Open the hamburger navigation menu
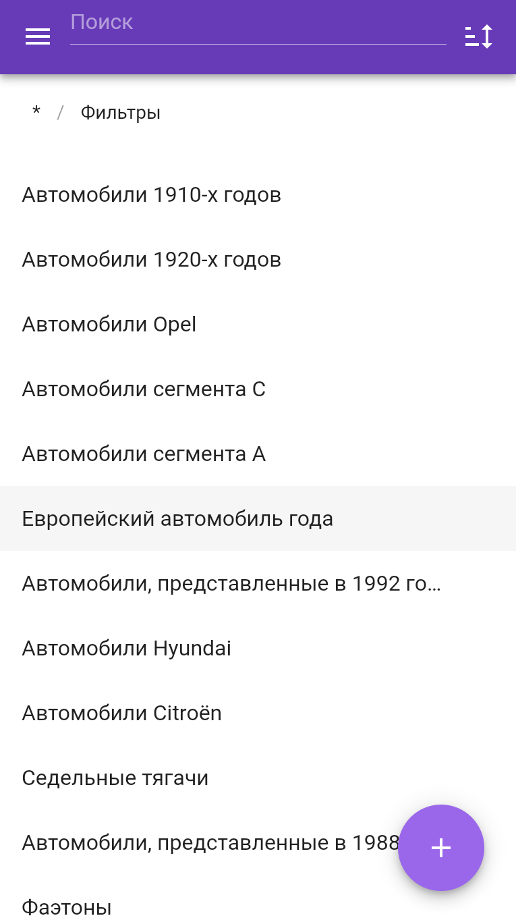 38,36
